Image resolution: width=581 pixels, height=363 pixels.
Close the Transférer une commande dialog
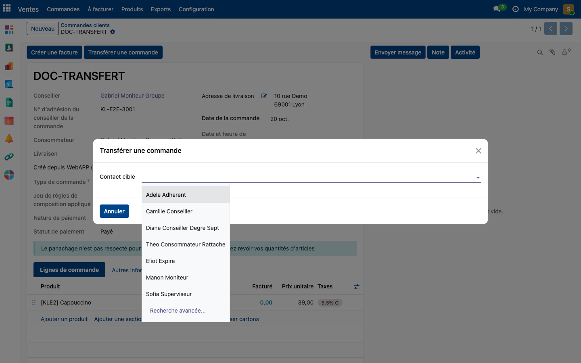[479, 151]
